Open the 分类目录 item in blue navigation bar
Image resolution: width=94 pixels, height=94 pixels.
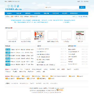click(19, 13)
